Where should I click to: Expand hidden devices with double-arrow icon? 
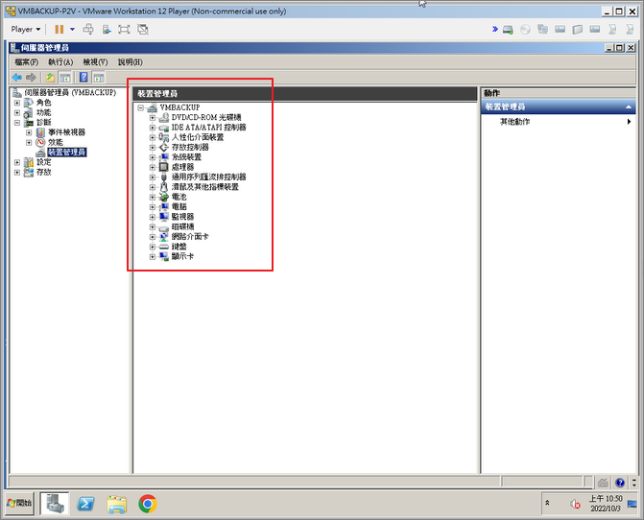[x=495, y=29]
